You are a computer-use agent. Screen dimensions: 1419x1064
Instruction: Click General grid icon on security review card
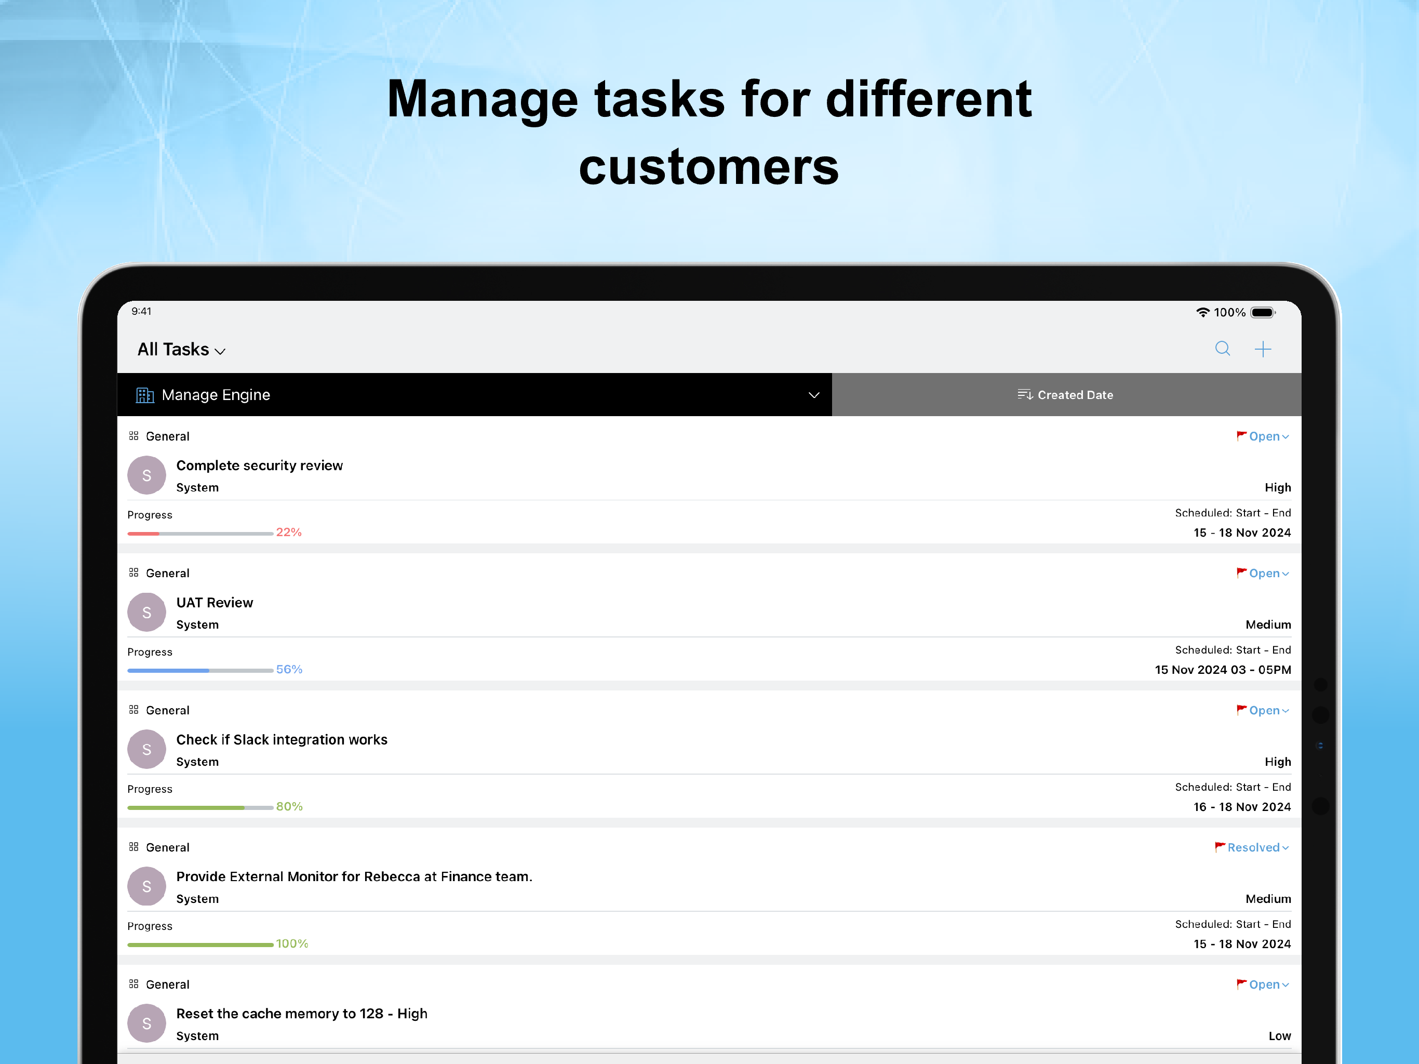133,436
